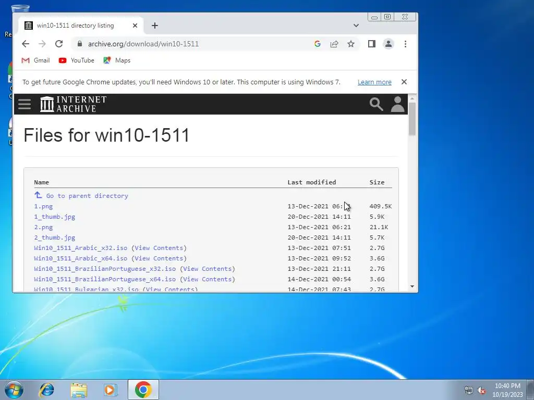534x400 pixels.
Task: Download Win10_1511_BrazilianPortuguese_x64.iso
Action: pos(105,279)
